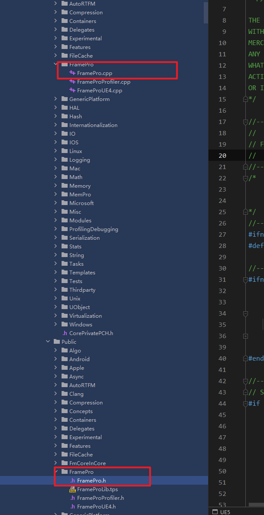Expand the Linux folder chevron
This screenshot has height=515, width=264.
[x=56, y=151]
